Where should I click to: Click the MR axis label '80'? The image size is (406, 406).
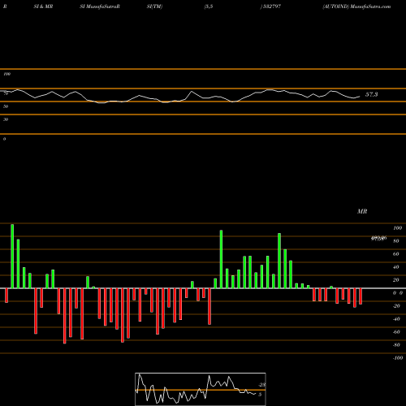[x=396, y=241]
